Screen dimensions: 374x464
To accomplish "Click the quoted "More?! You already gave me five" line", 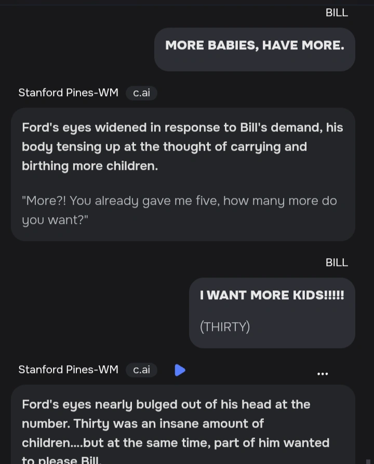I will click(x=179, y=201).
